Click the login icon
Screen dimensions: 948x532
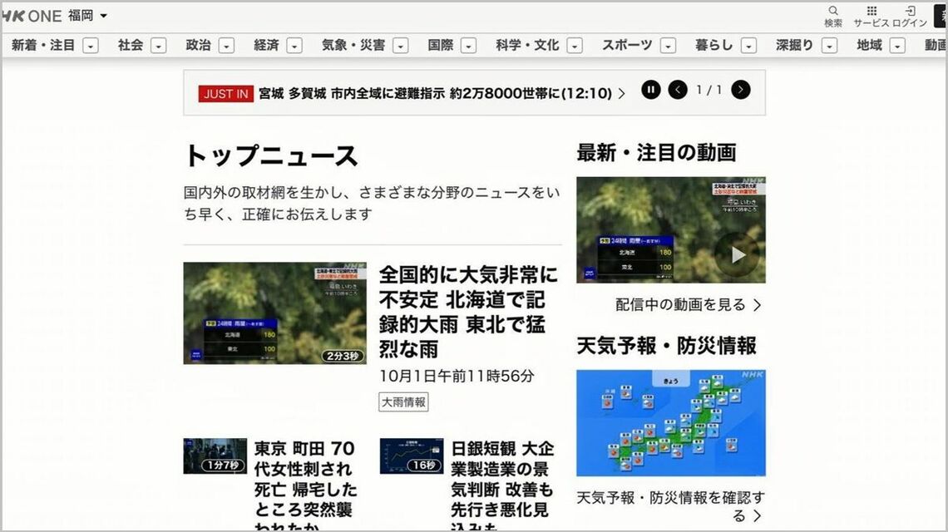[911, 12]
